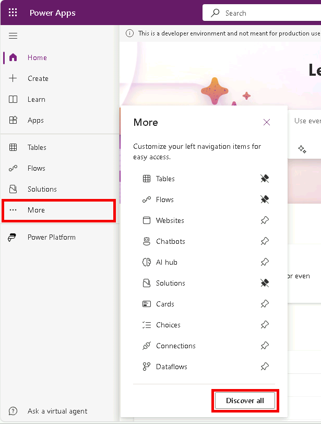Pin Connections to left navigation
The image size is (321, 424).
click(x=265, y=346)
